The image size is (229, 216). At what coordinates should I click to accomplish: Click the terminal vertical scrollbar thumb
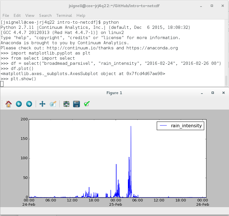click(x=226, y=80)
